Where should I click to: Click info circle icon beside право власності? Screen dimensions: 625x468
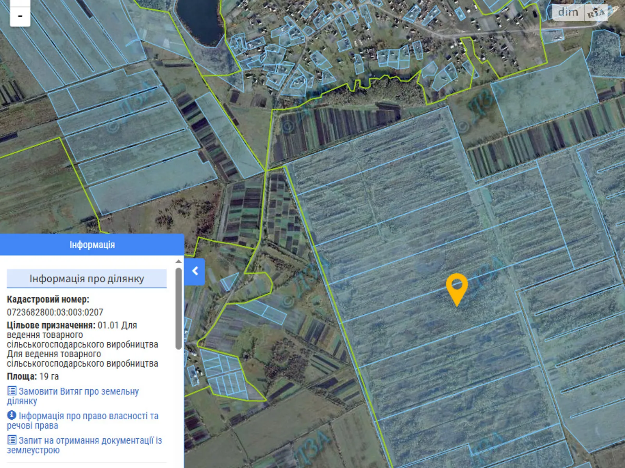click(12, 415)
